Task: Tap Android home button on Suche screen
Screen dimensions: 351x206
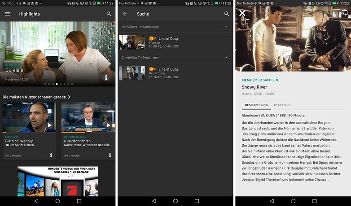Action: pos(175,201)
